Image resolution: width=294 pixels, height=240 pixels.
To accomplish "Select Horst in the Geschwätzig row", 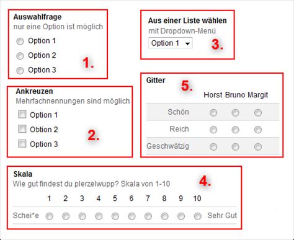I will point(213,147).
